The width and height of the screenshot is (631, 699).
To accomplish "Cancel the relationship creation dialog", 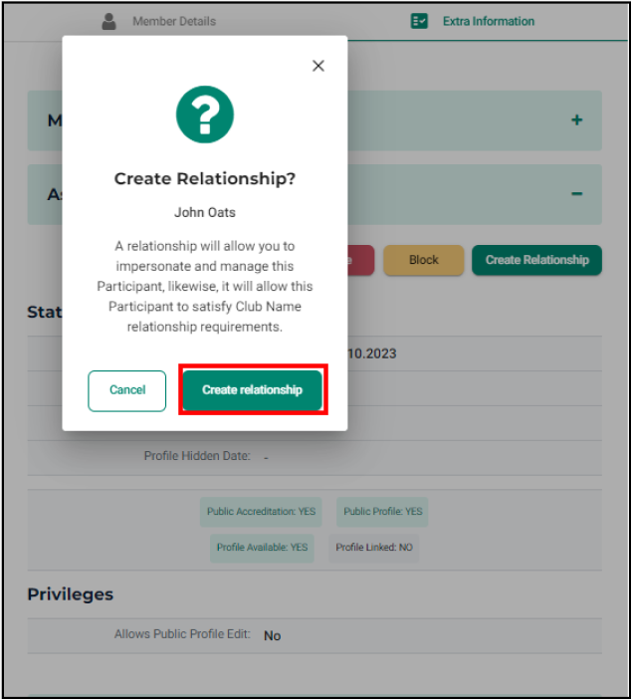I will point(127,390).
